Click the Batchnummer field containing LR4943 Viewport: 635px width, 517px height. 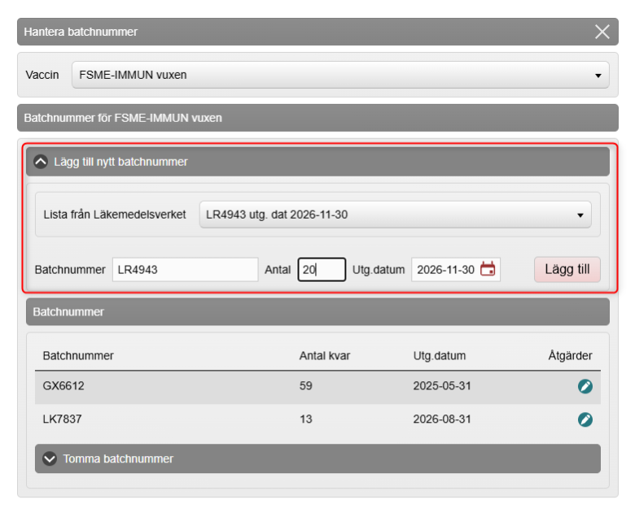185,270
